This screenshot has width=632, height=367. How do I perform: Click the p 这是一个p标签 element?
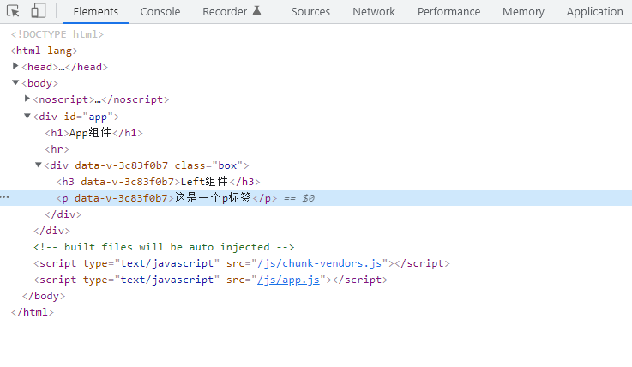[x=166, y=198]
